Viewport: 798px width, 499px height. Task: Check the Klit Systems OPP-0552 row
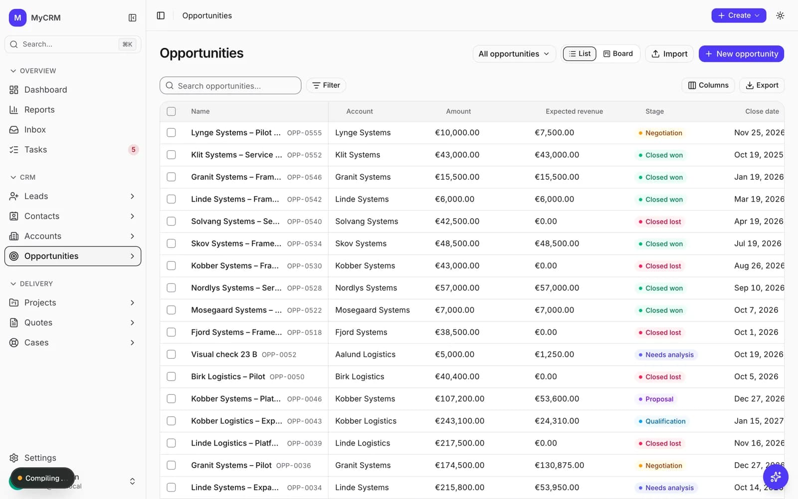pyautogui.click(x=171, y=155)
